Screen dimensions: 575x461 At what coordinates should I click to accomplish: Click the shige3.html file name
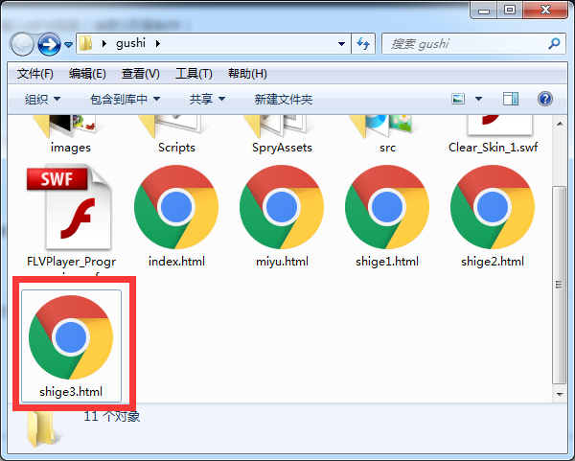click(71, 392)
